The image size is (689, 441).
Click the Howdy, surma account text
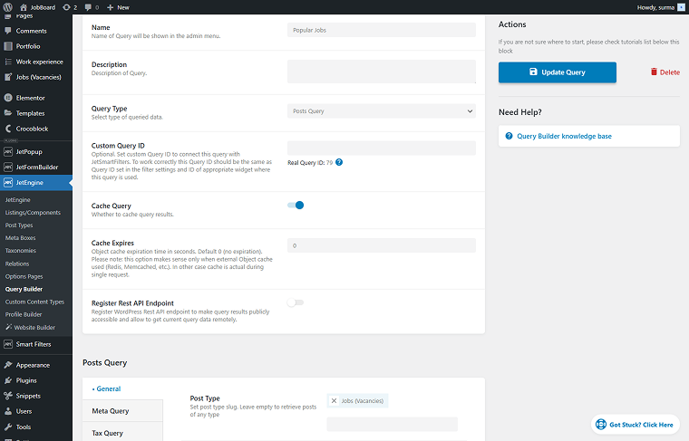pos(655,7)
